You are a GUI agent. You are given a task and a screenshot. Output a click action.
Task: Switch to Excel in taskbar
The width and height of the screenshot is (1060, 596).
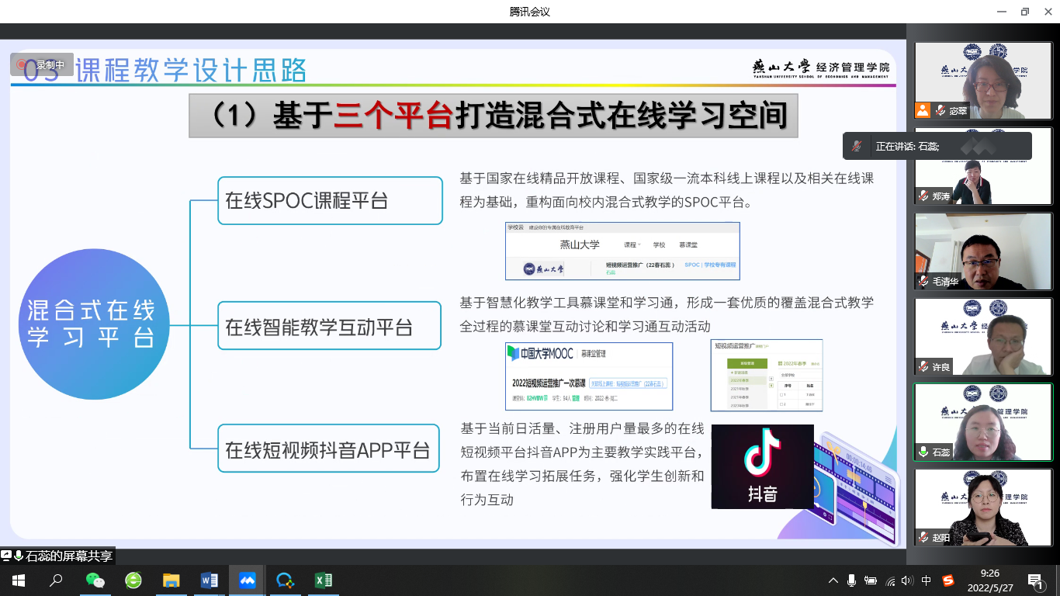(323, 580)
